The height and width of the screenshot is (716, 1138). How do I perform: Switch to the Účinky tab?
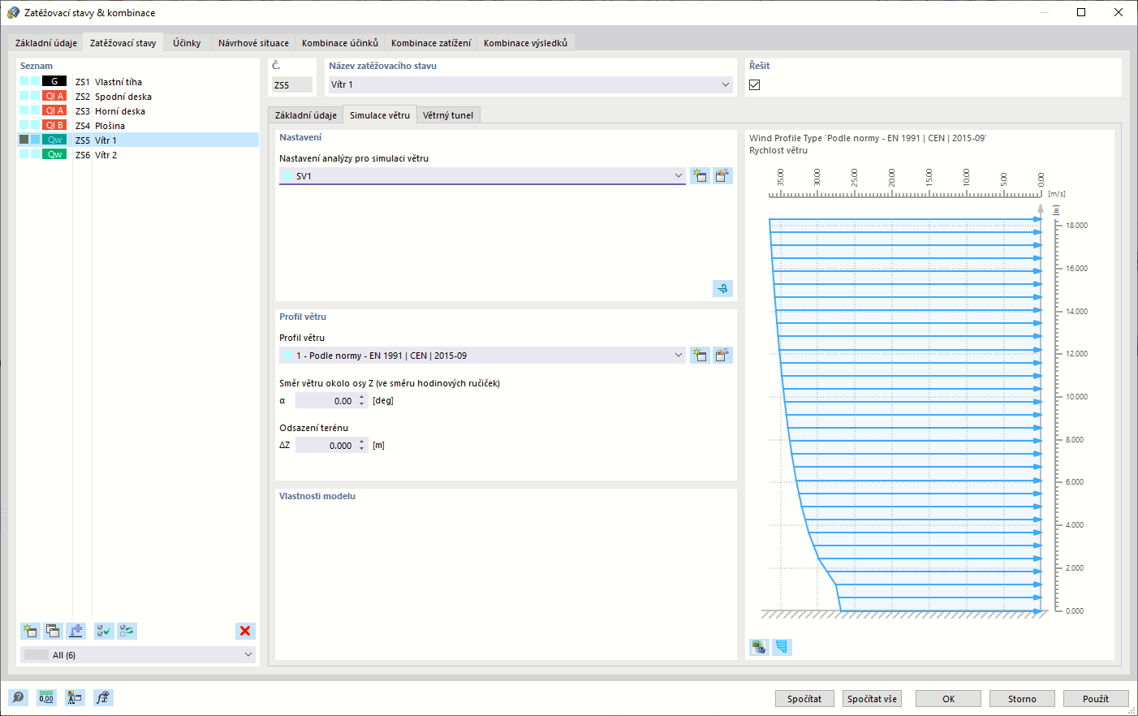(187, 43)
